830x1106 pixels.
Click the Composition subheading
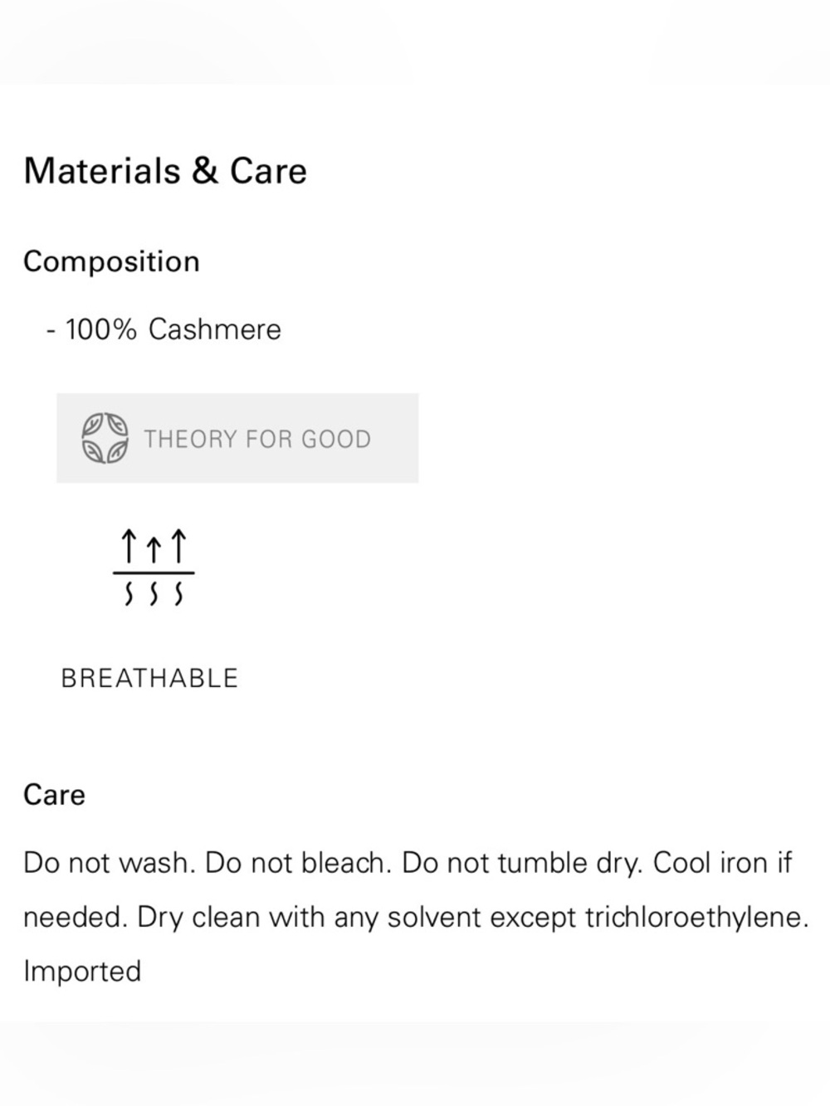[111, 261]
